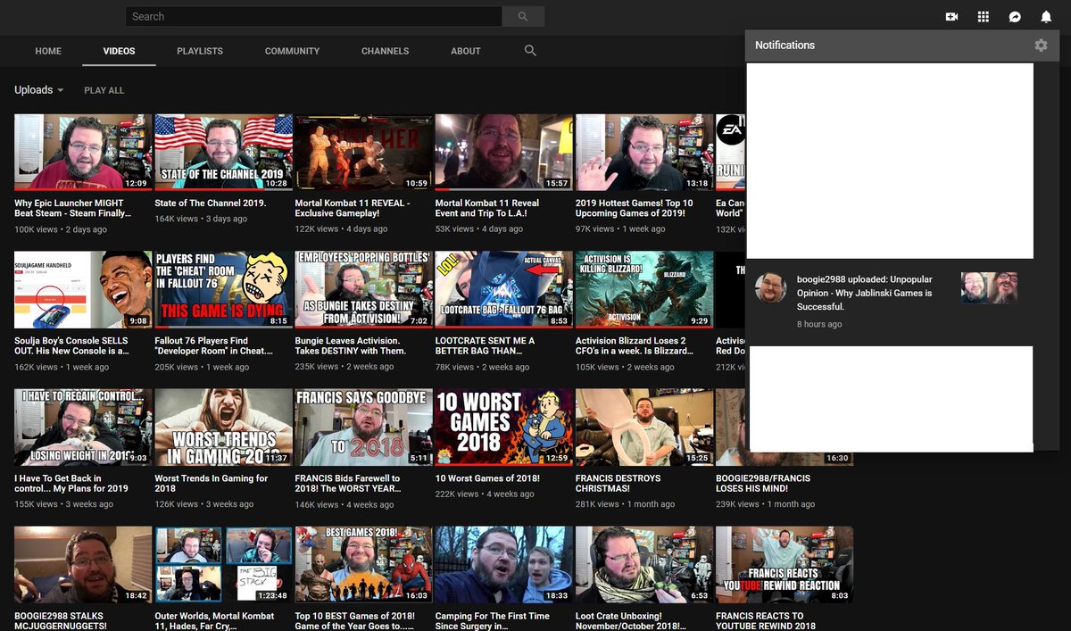Switch to the ABOUT tab
The height and width of the screenshot is (631, 1071).
pos(466,51)
